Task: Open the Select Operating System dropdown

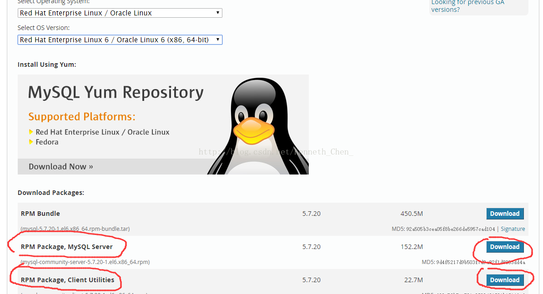Action: pyautogui.click(x=120, y=13)
